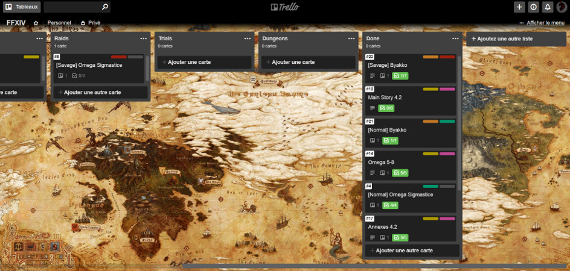The width and height of the screenshot is (570, 271).
Task: Click description icon on Main Story 4.2
Action: [x=372, y=108]
